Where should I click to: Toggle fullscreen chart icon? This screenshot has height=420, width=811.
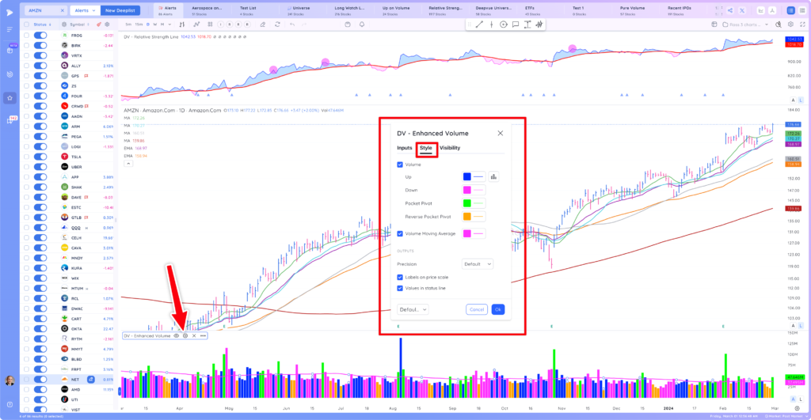point(802,25)
